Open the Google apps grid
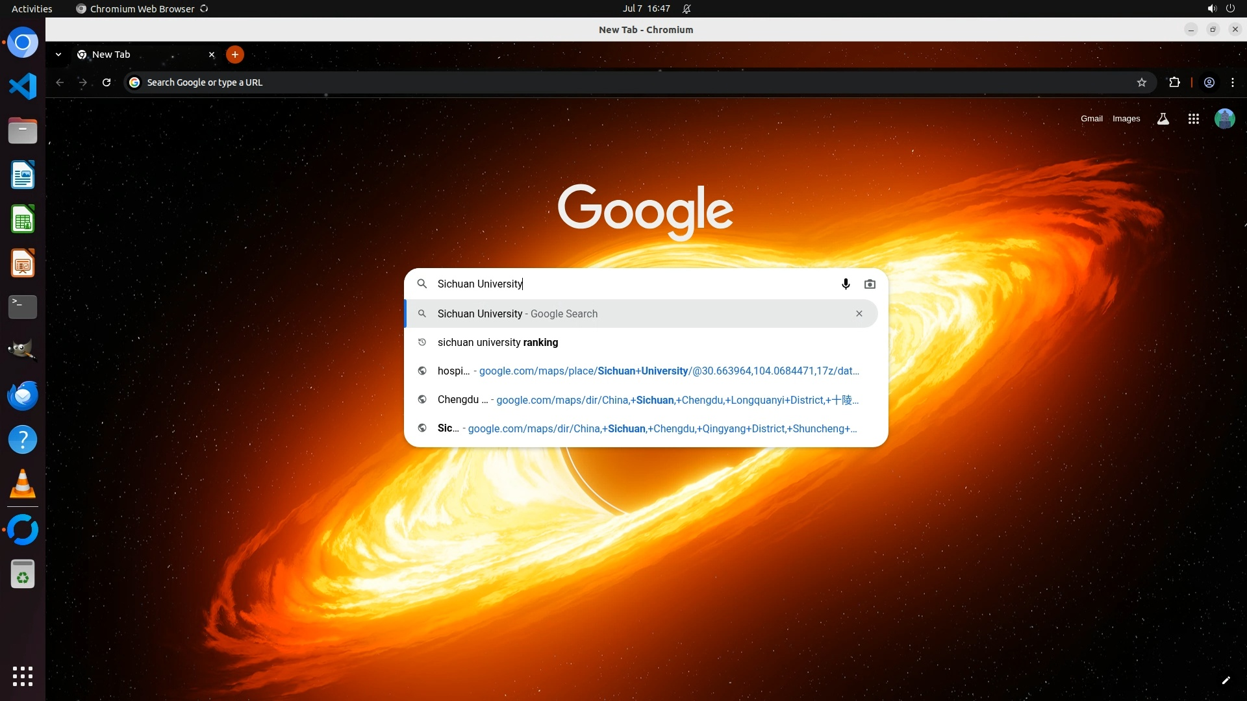The image size is (1247, 701). [1193, 119]
